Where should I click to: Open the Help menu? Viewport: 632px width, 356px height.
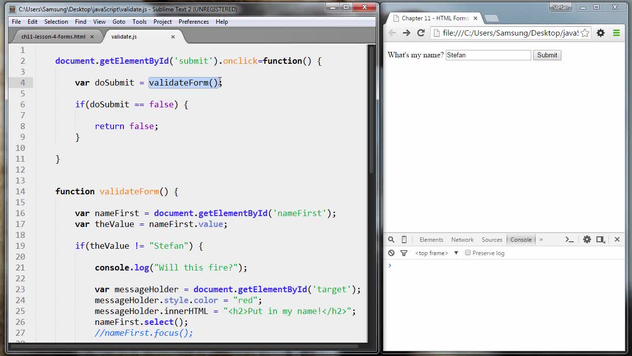222,22
